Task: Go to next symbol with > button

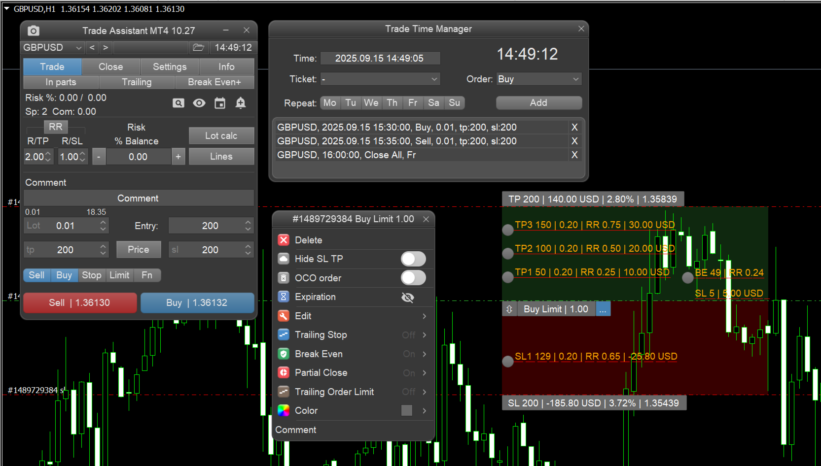Action: click(x=106, y=47)
